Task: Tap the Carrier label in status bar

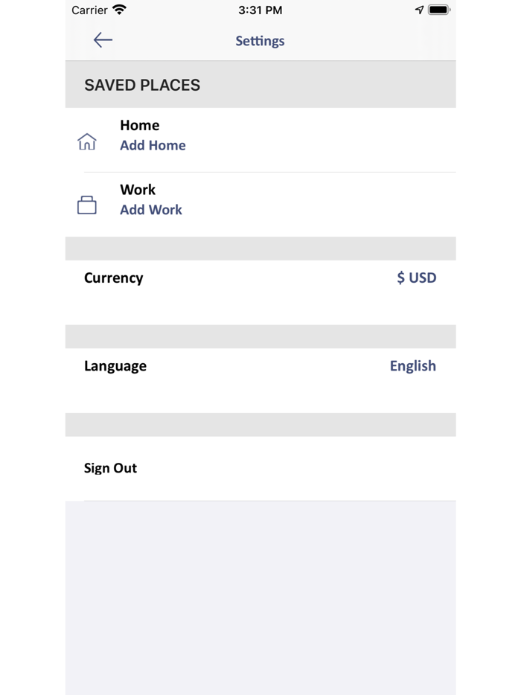Action: pos(89,10)
